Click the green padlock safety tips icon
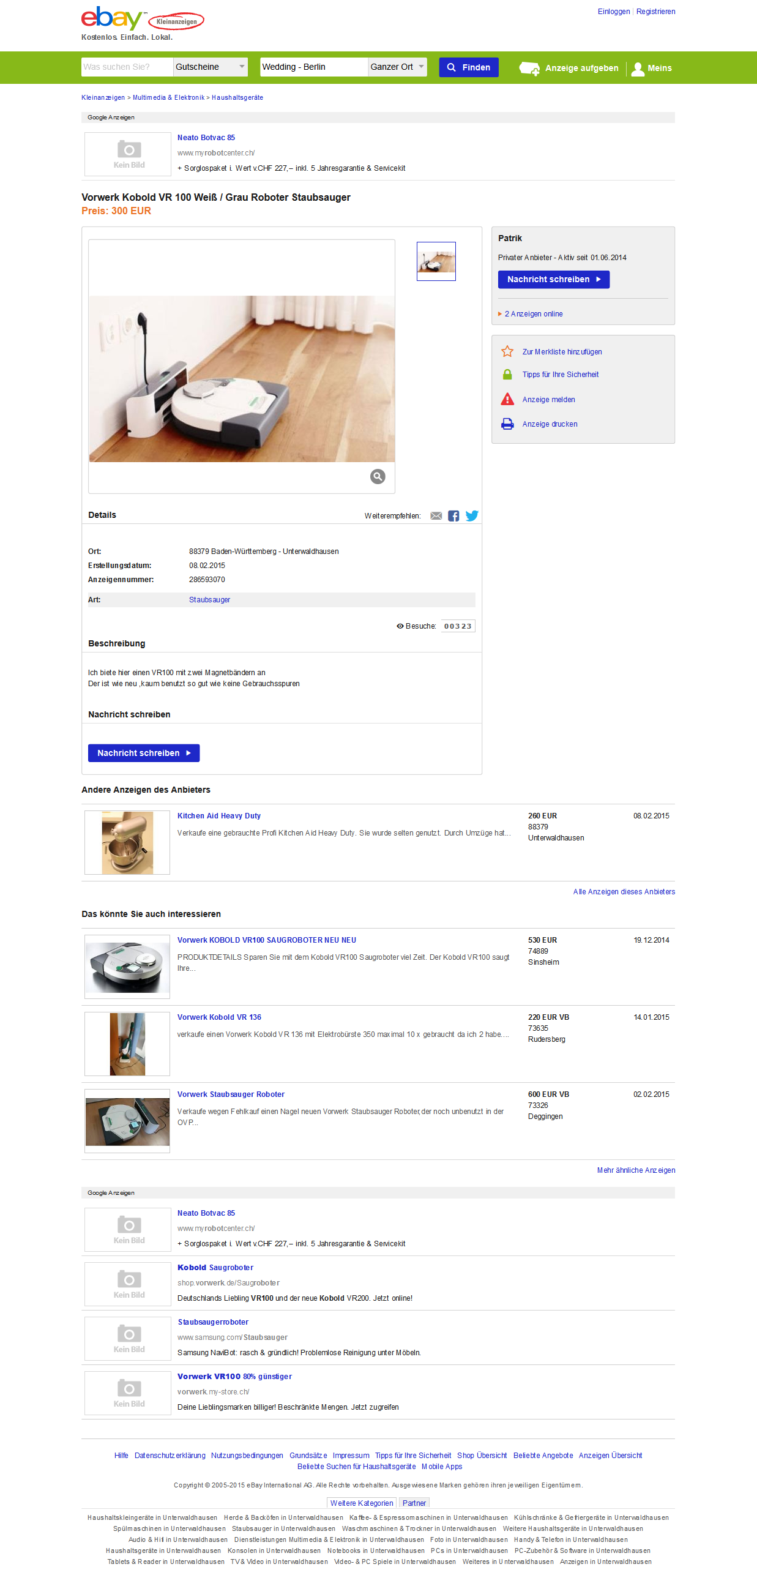The image size is (757, 1586). [507, 375]
